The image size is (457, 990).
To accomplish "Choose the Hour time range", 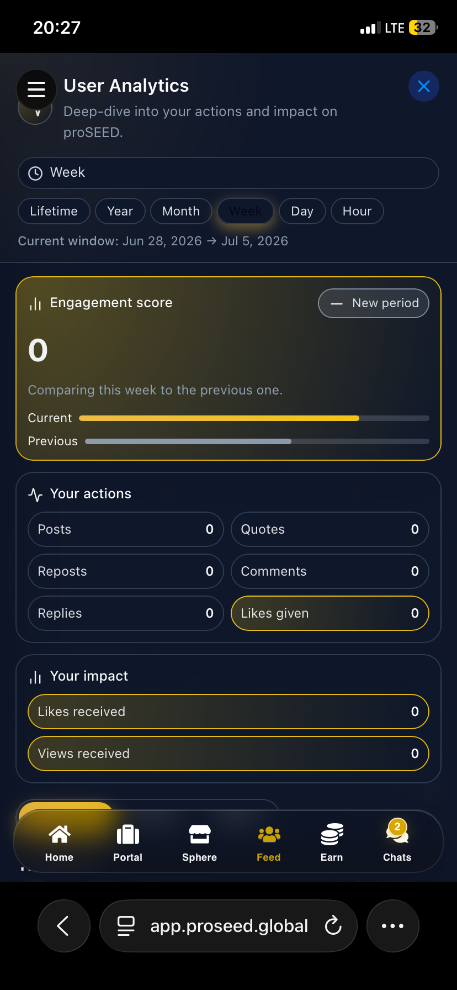I will tap(357, 211).
